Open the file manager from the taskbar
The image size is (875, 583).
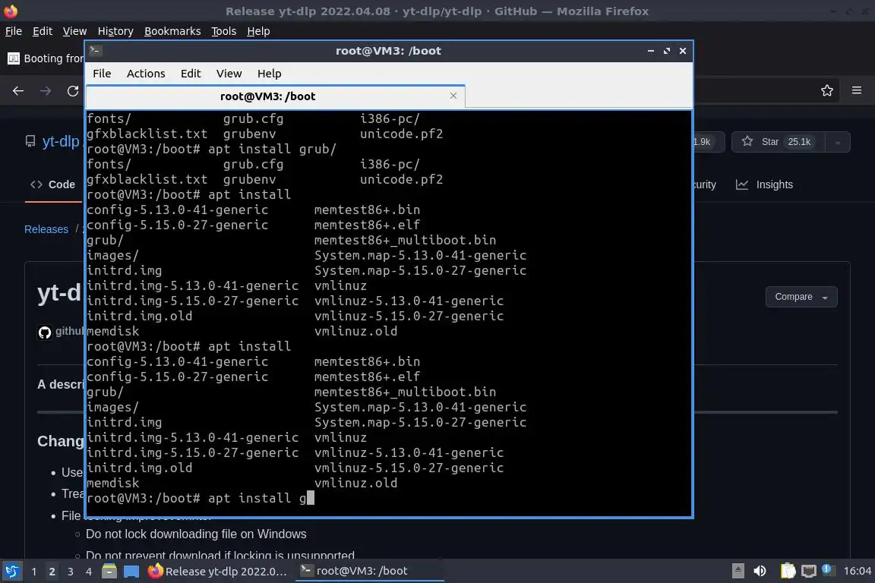click(x=109, y=572)
